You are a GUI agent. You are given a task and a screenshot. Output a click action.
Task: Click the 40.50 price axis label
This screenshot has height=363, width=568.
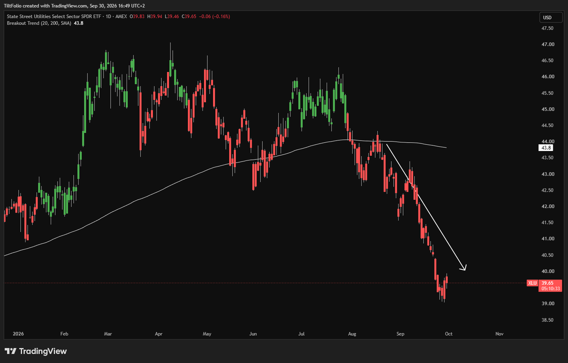[548, 255]
